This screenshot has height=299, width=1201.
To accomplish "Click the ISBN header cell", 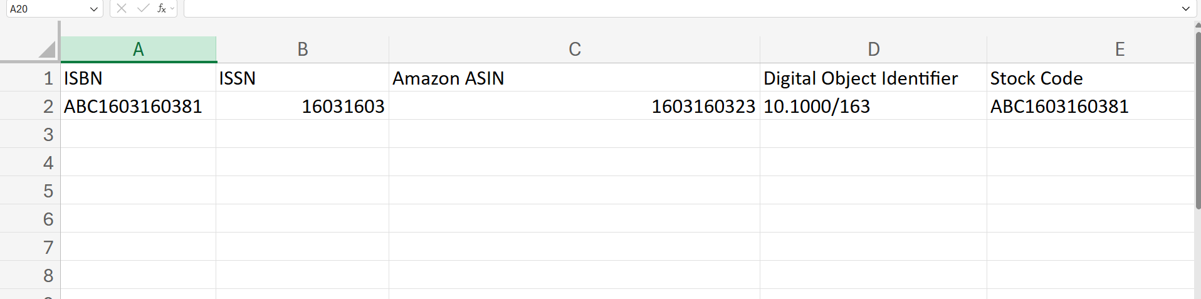I will (139, 78).
